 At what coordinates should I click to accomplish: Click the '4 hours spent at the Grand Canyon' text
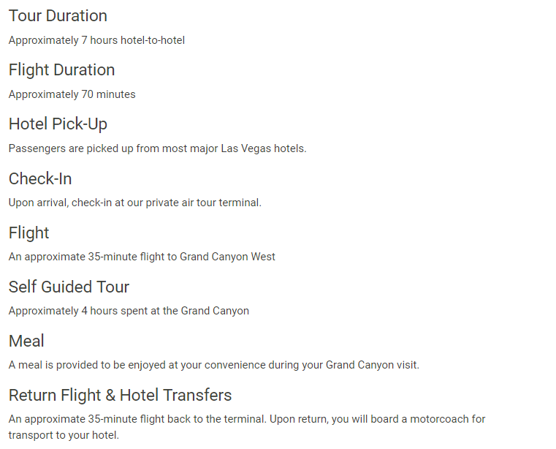click(x=165, y=311)
